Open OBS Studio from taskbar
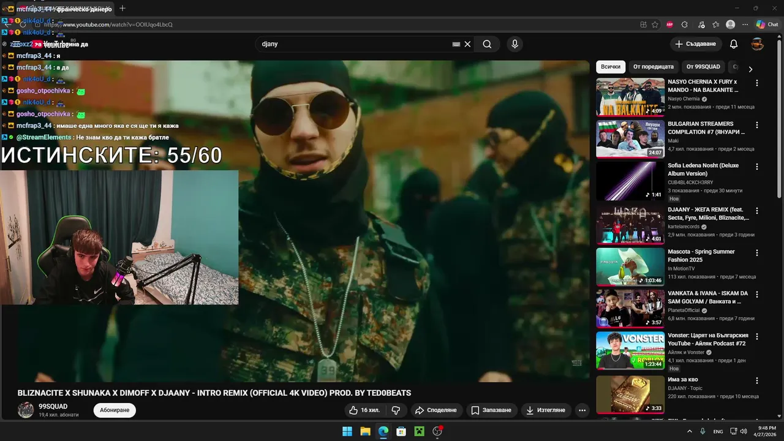The width and height of the screenshot is (784, 441). (437, 431)
